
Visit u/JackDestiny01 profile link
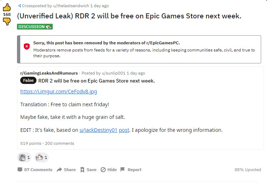[x=98, y=130]
